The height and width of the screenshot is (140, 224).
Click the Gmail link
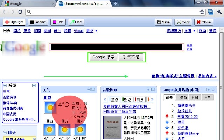(x=78, y=31)
